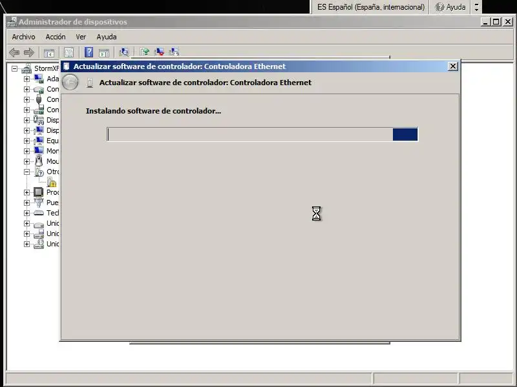The height and width of the screenshot is (387, 517).
Task: Open the Acción menu
Action: click(56, 37)
